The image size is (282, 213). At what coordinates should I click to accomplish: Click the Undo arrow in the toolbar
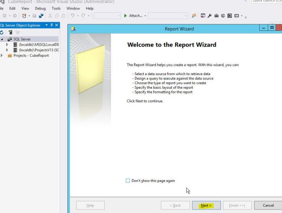[73, 16]
